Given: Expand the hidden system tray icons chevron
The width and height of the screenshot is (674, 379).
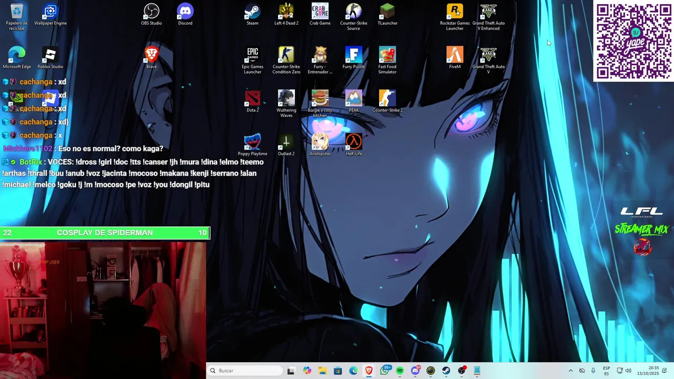Looking at the screenshot, I should coord(570,371).
